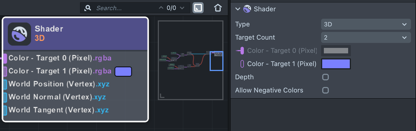416x131 pixels.
Task: Toggle the minimap display button
Action: [x=198, y=8]
